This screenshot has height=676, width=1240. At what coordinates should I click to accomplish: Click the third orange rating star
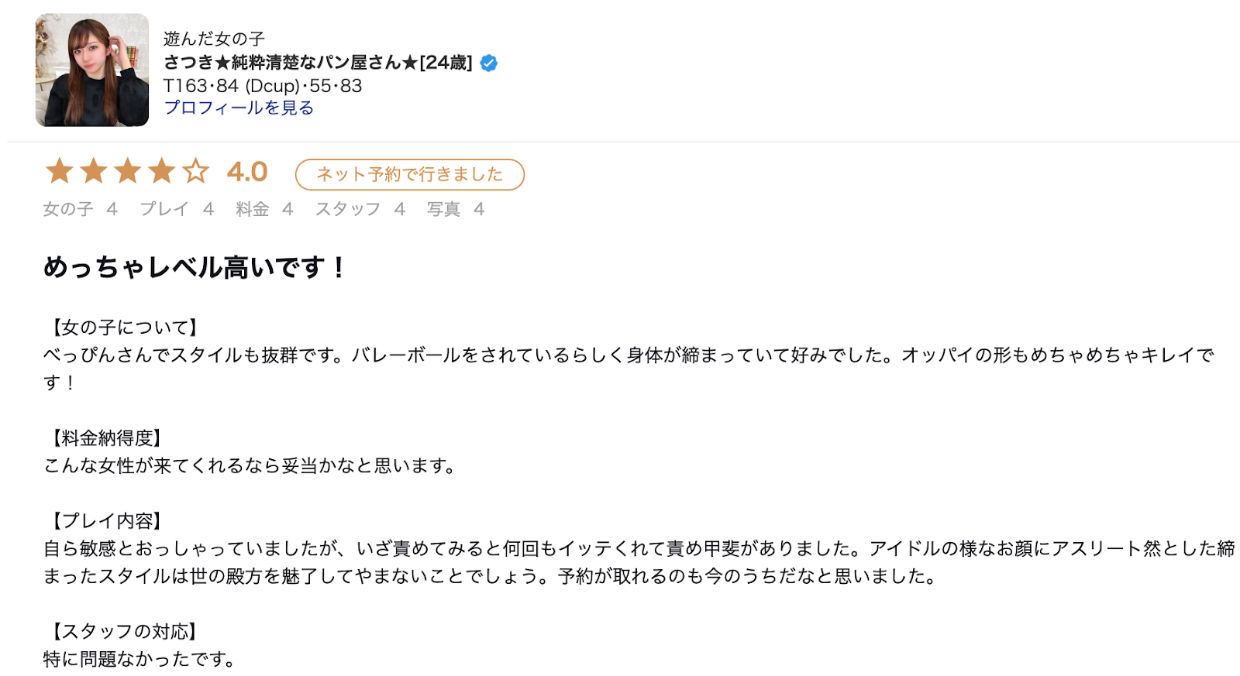[128, 171]
